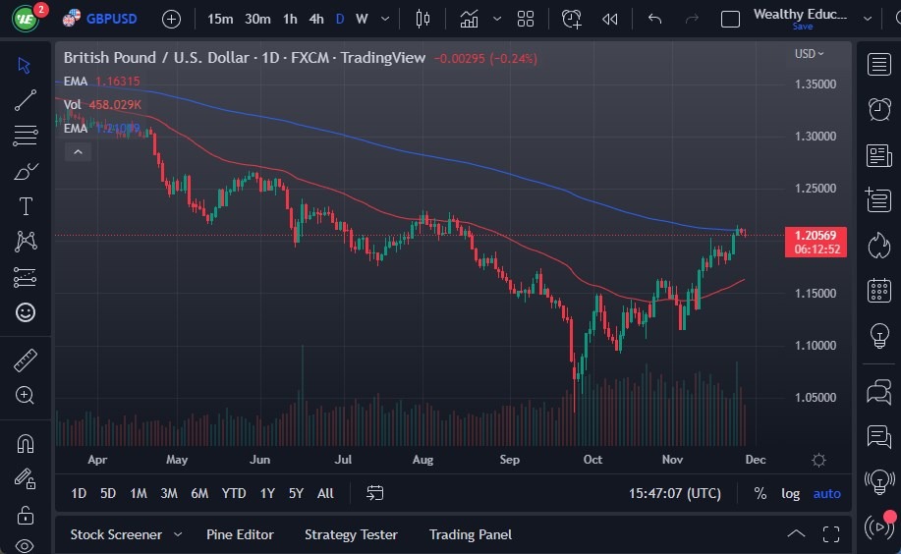
Task: Open the alerts panel clock icon
Action: click(879, 110)
